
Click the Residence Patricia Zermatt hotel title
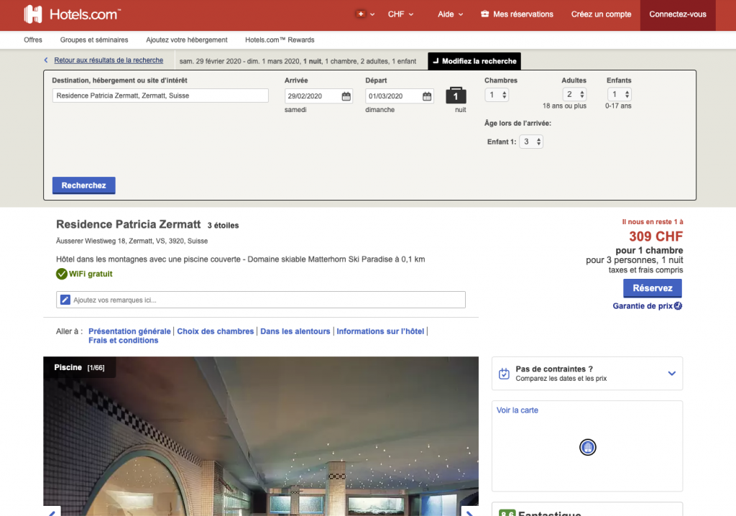(128, 224)
